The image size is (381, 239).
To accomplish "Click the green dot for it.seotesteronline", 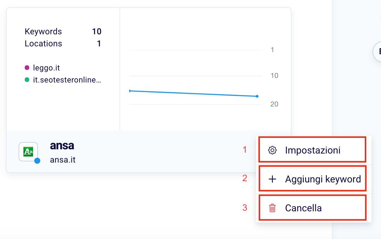I will [x=27, y=80].
